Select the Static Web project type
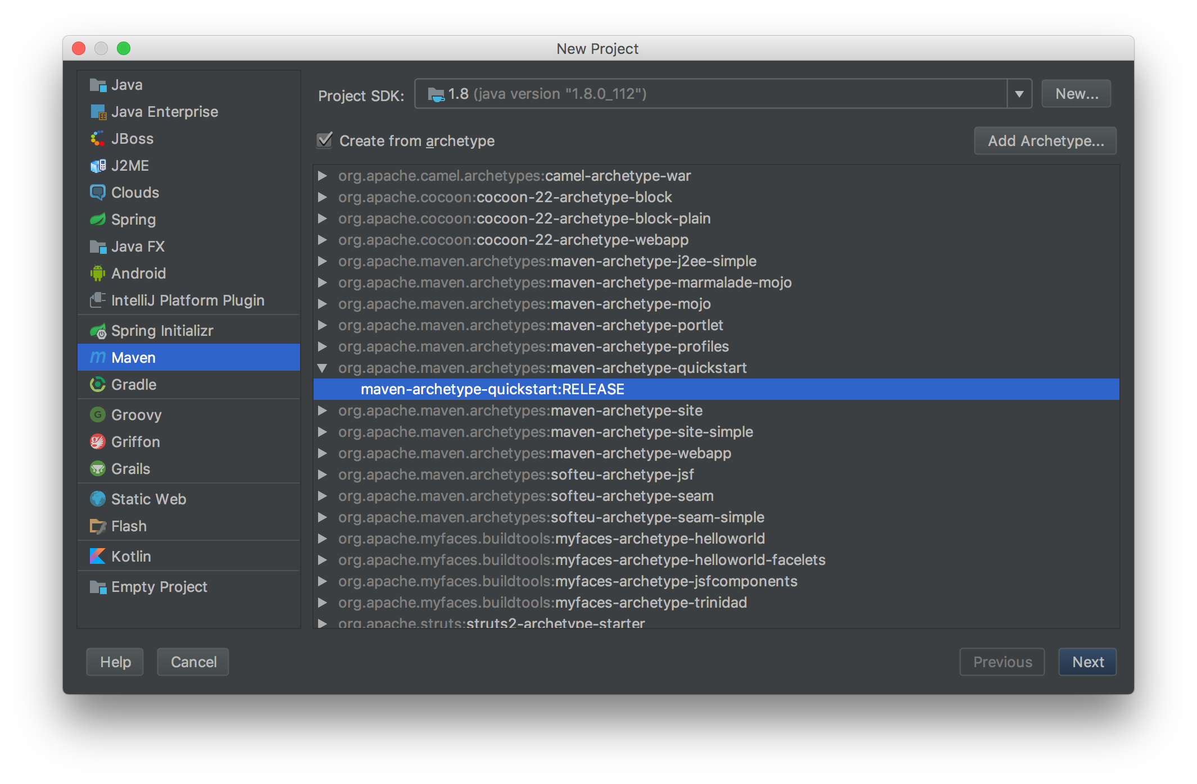 point(148,499)
